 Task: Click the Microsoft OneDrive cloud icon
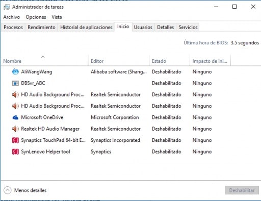tap(15, 117)
